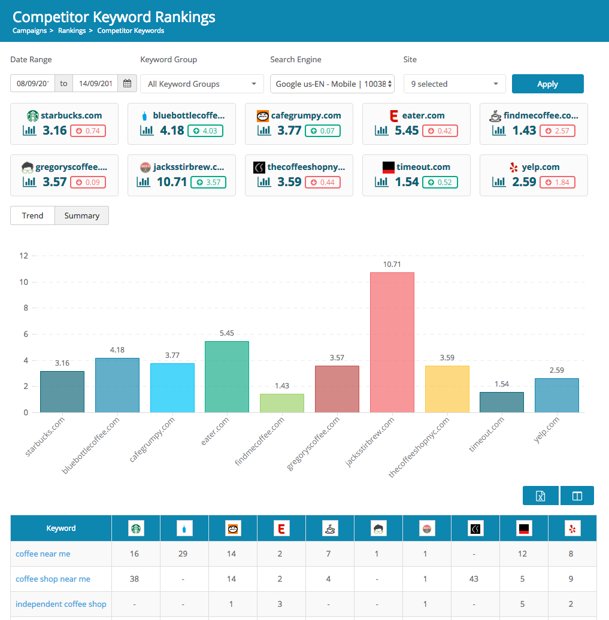The width and height of the screenshot is (609, 620).
Task: Open the Keyword Group dropdown
Action: tap(202, 84)
